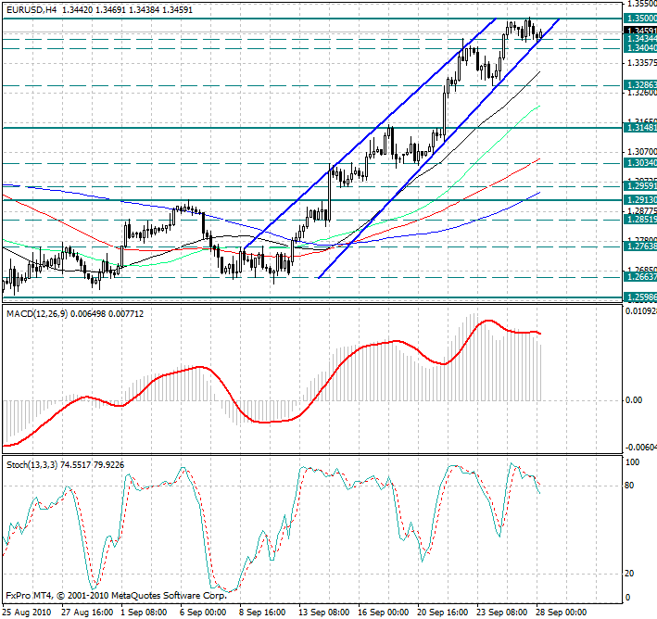657x619 pixels.
Task: Select the 1.2913 price level label
Action: click(x=640, y=200)
